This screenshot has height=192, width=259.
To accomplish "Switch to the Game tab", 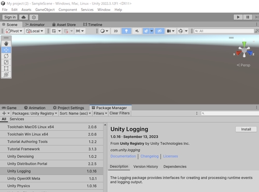I will pos(9,108).
